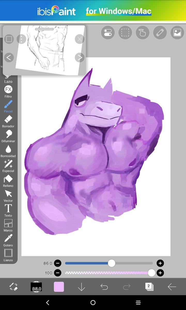This screenshot has height=310, width=186.
Task: Decrease brush size with minus button
Action: [x=58, y=263]
